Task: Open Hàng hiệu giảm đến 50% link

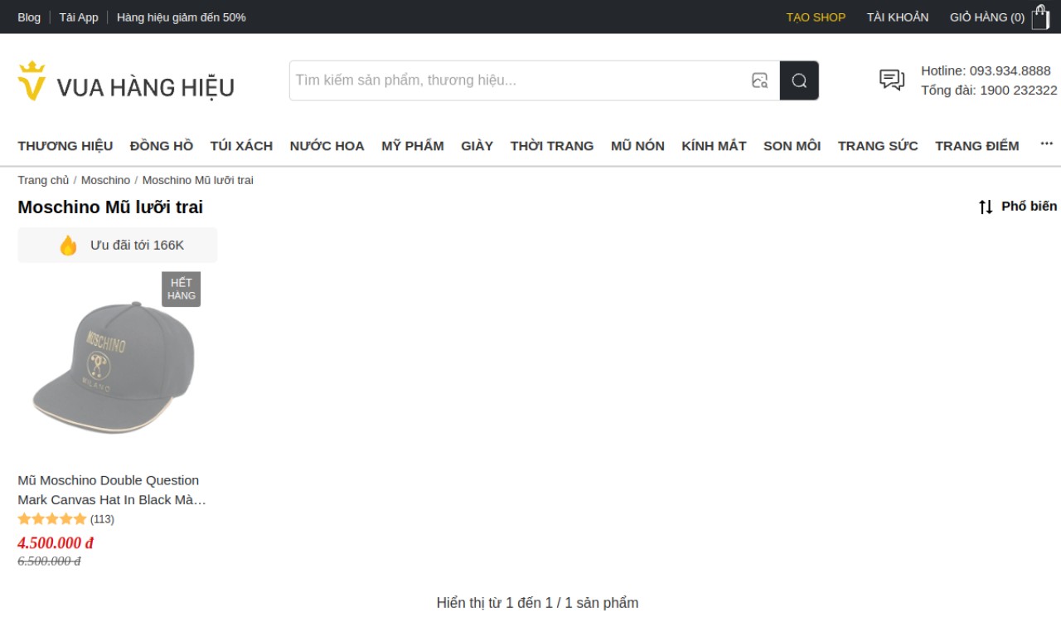Action: (x=182, y=17)
